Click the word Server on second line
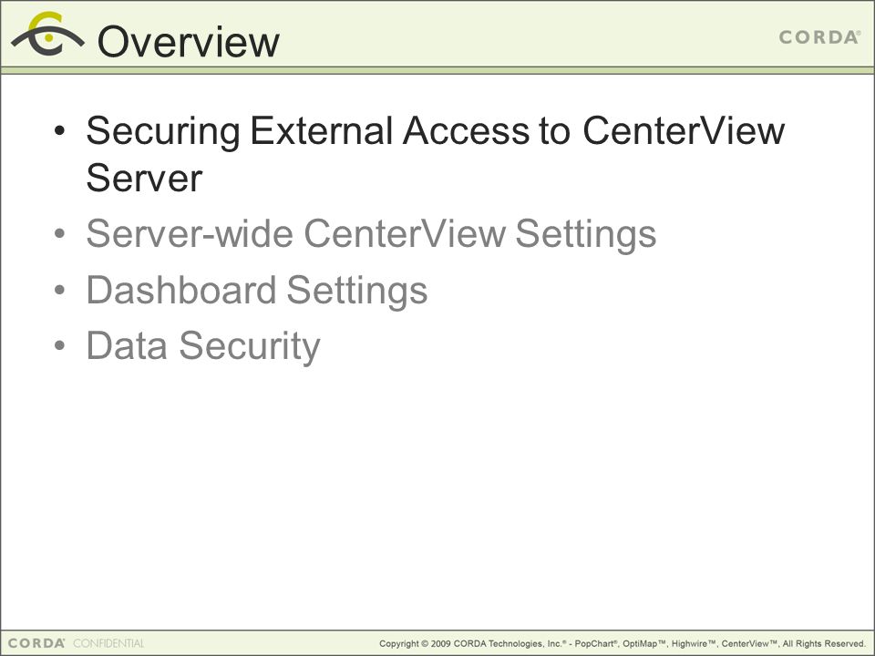Screen dimensions: 875x656 (x=144, y=179)
